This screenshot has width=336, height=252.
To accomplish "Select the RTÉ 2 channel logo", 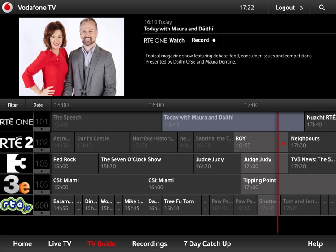I will click(17, 142).
